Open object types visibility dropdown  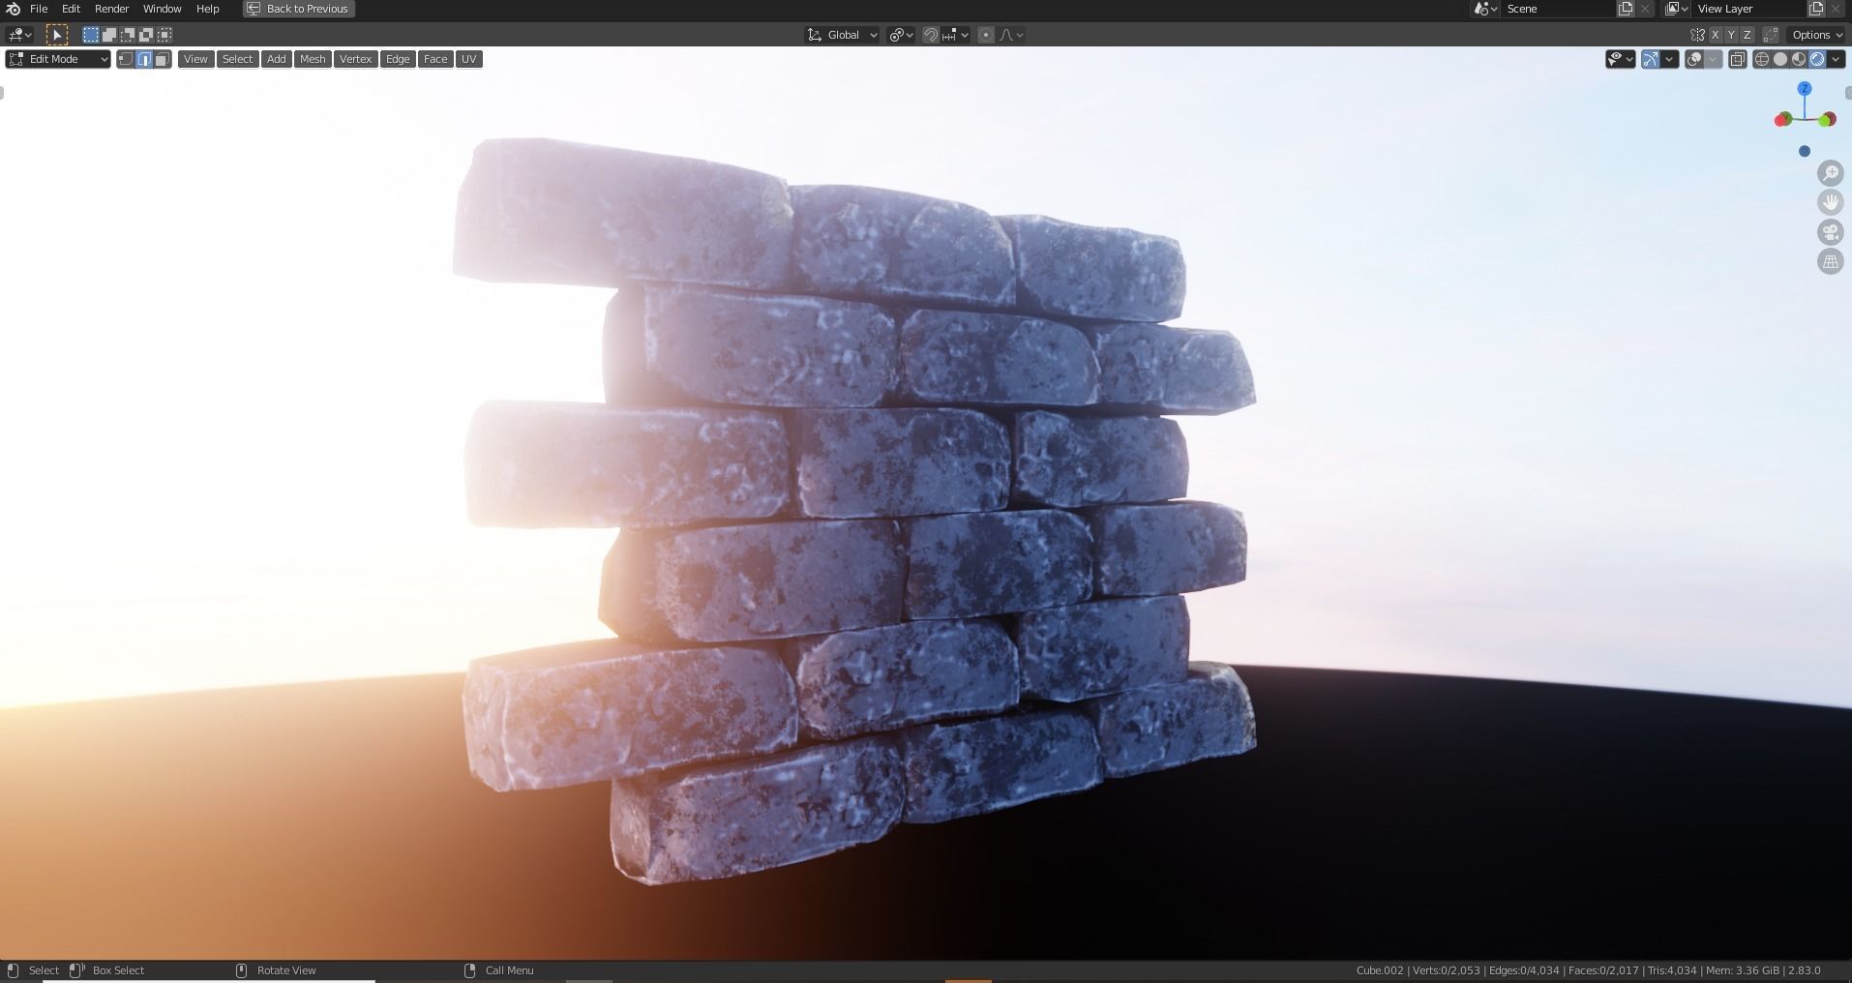click(x=1620, y=59)
